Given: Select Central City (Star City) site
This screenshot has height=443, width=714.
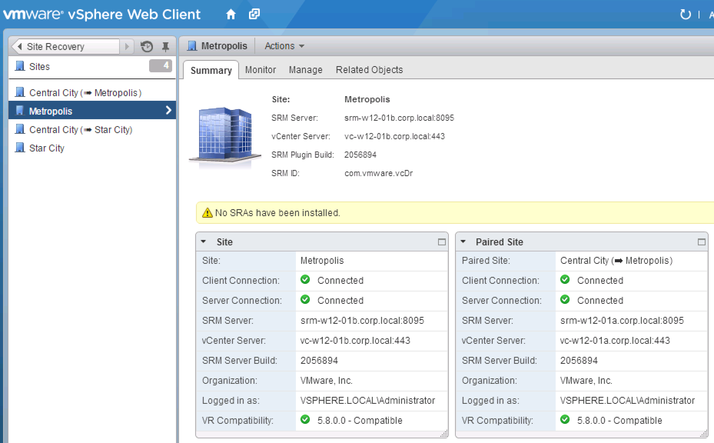Looking at the screenshot, I should tap(92, 130).
